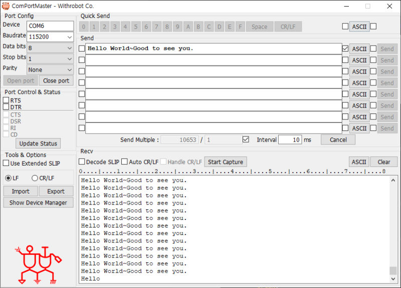
Task: Click the Send Multiple 10653 counter
Action: [179, 139]
